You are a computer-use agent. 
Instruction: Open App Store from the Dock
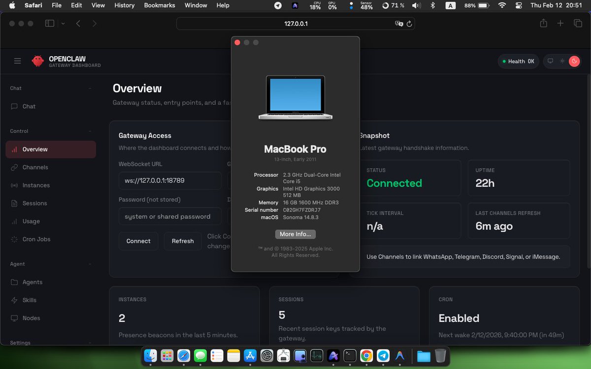[250, 355]
